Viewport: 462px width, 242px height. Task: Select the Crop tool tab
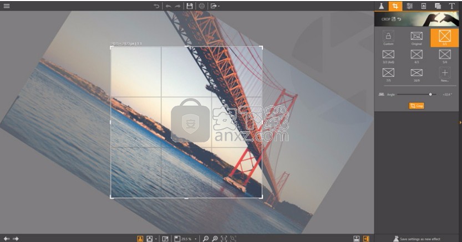[x=395, y=6]
